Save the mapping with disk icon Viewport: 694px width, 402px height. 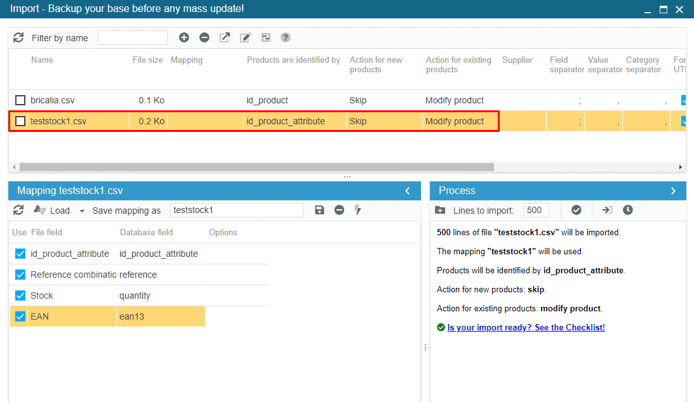[x=319, y=210]
